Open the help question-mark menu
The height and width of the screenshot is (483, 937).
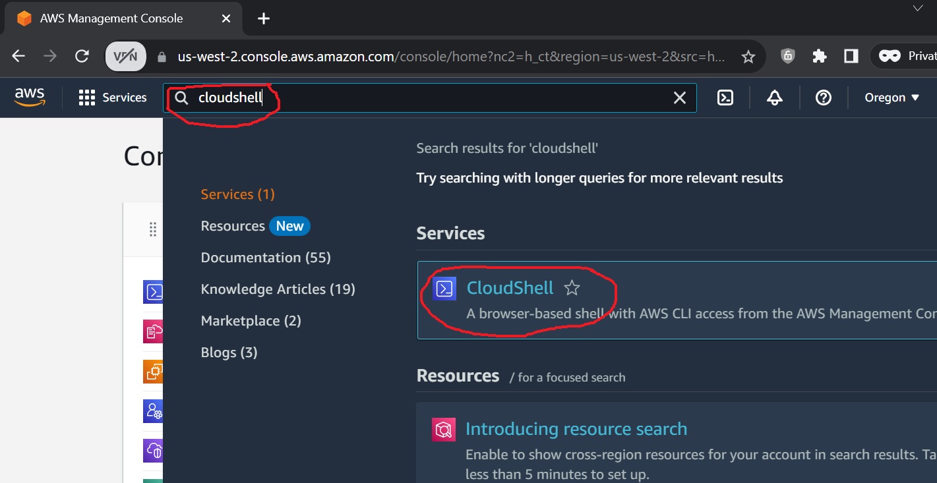tap(823, 98)
